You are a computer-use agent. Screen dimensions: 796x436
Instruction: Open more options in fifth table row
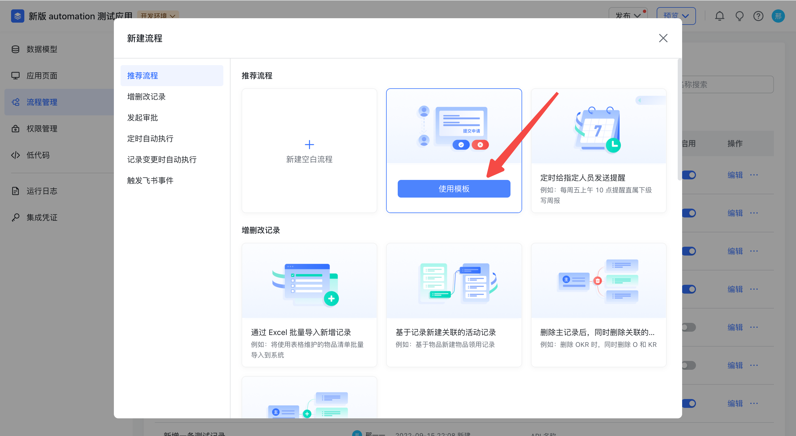tap(754, 327)
